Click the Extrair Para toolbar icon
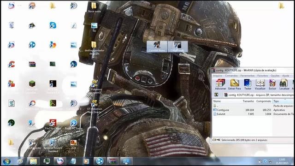 click(x=235, y=84)
